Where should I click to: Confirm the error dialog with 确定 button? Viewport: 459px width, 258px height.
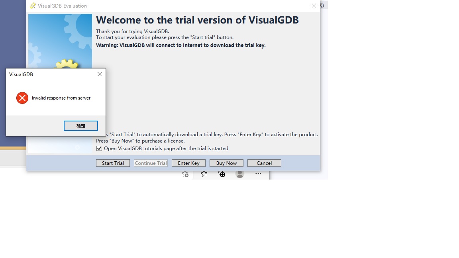coord(81,126)
